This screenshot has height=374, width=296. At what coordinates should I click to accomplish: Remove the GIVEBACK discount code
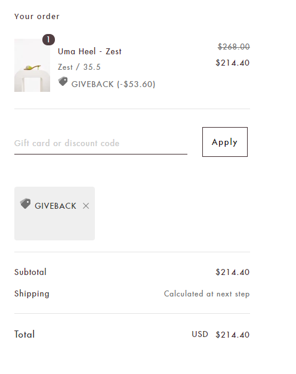coord(86,206)
